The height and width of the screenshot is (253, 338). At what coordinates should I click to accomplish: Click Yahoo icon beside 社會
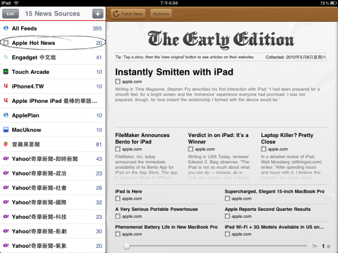point(6,188)
